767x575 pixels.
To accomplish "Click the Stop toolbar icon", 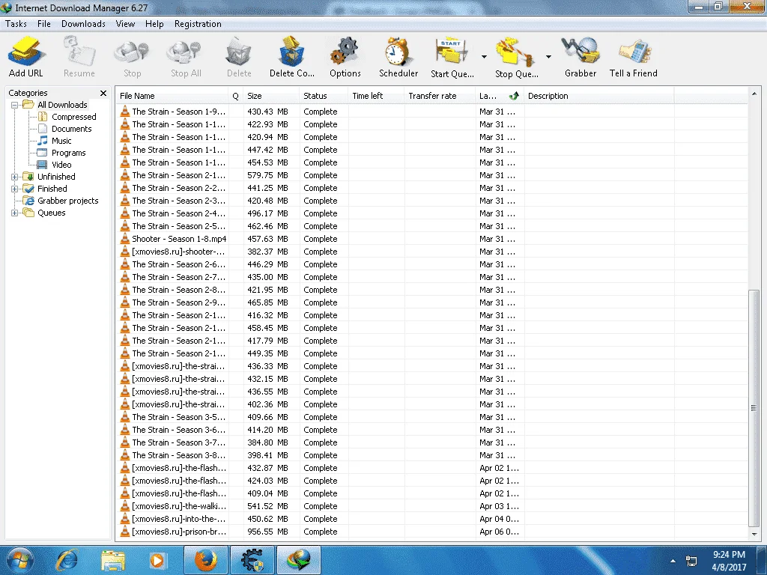I will [x=132, y=56].
